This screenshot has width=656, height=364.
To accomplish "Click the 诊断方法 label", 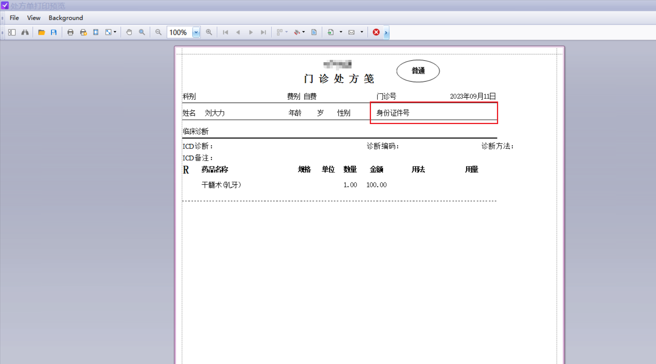I will tap(497, 146).
